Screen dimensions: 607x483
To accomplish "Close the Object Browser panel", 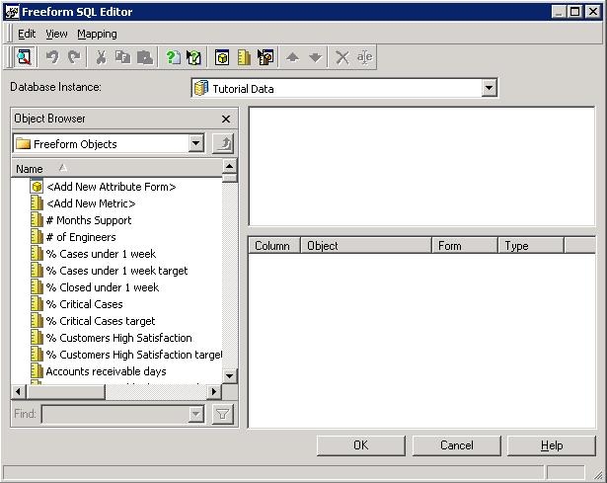I will coord(226,120).
